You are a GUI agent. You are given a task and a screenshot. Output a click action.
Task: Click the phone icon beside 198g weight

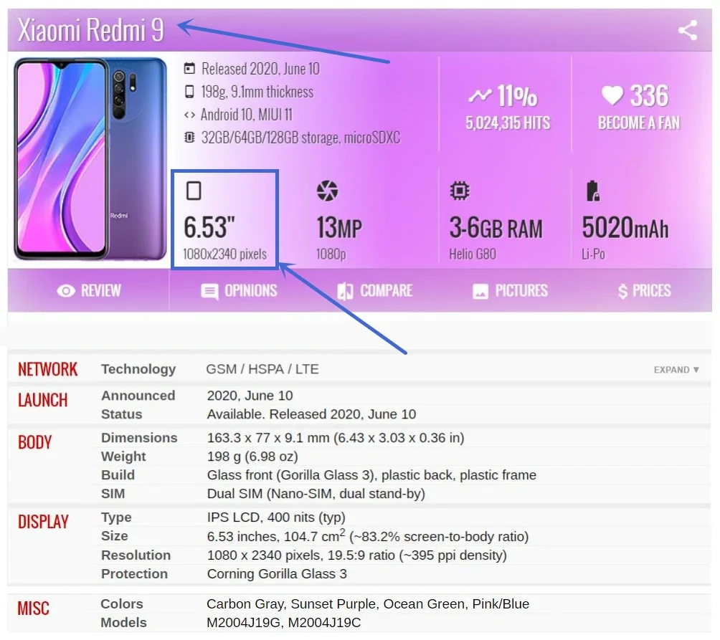point(189,91)
